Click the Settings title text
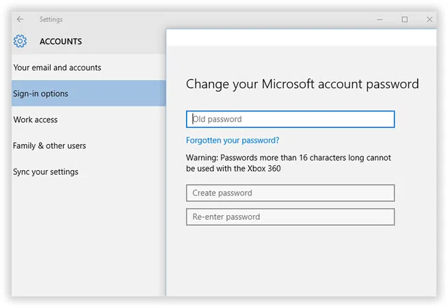The height and width of the screenshot is (308, 448). tap(51, 19)
